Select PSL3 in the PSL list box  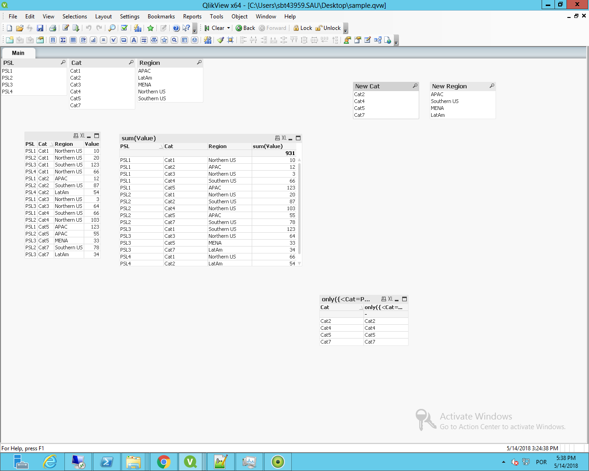[x=34, y=85]
